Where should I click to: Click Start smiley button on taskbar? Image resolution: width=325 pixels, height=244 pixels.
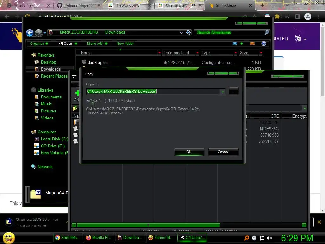pos(9,238)
